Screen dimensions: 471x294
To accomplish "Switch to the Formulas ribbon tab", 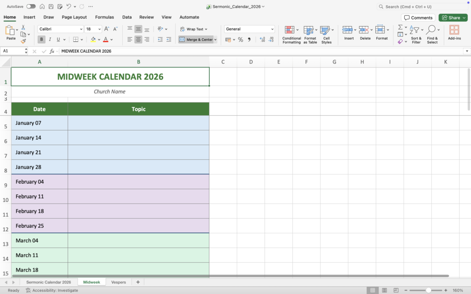I will click(104, 17).
